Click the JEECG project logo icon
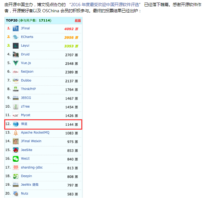This screenshot has width=206, height=198. [x=16, y=98]
